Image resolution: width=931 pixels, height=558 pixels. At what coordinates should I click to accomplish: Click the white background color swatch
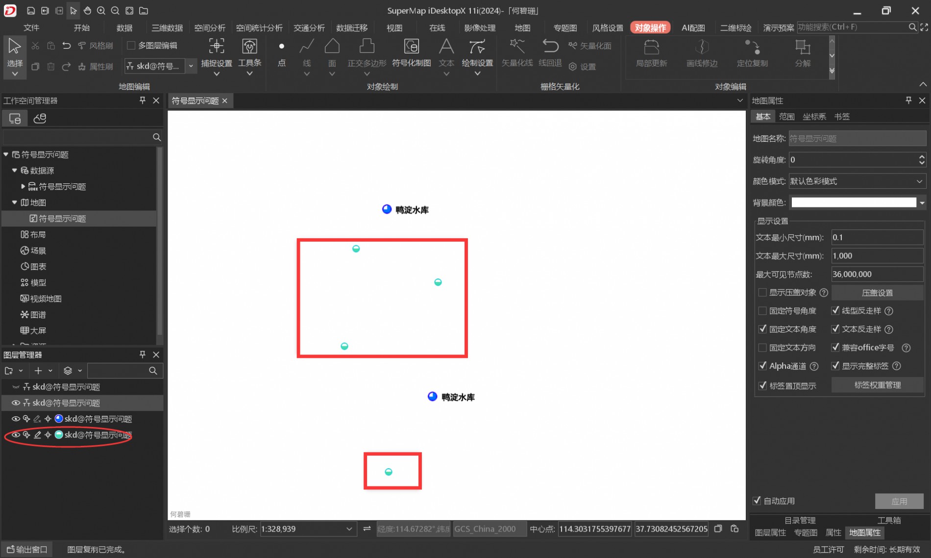(x=854, y=203)
